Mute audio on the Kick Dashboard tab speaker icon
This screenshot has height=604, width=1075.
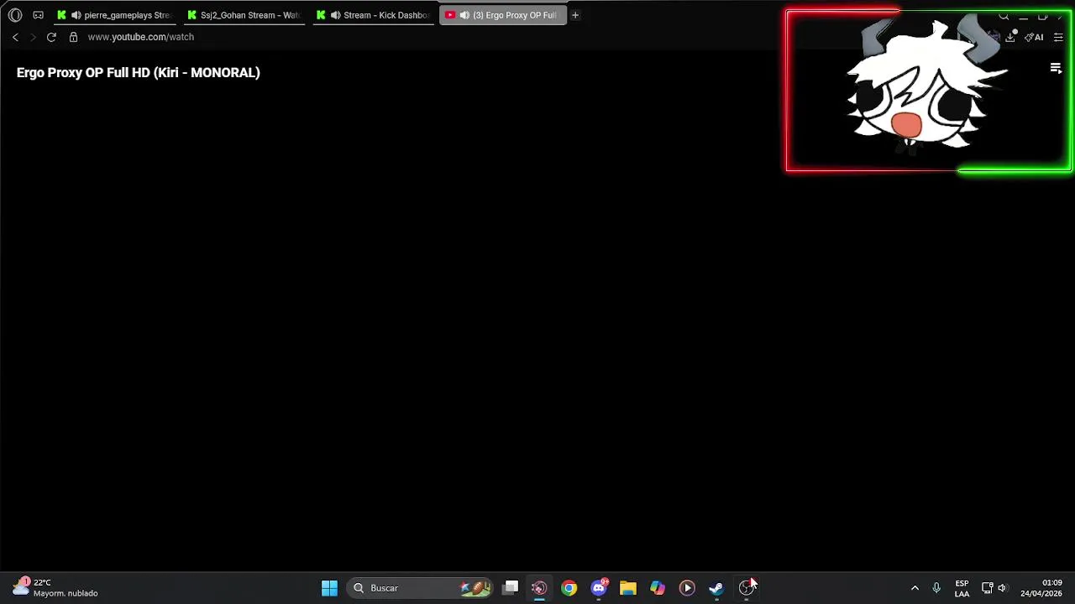336,15
